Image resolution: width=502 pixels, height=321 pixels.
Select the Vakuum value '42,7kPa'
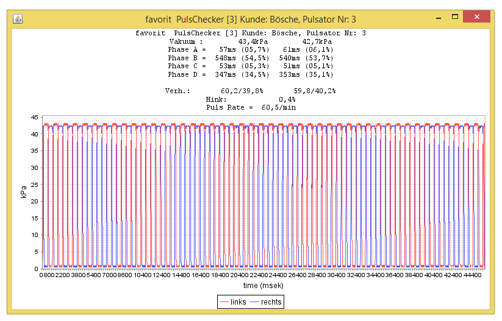coord(317,41)
